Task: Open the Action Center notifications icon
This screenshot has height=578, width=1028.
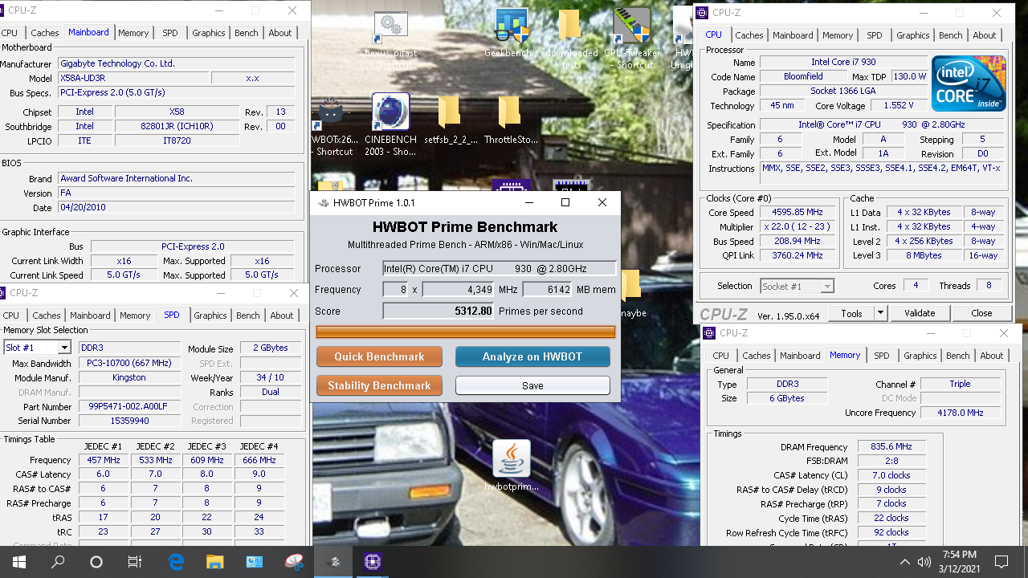Action: (1001, 562)
